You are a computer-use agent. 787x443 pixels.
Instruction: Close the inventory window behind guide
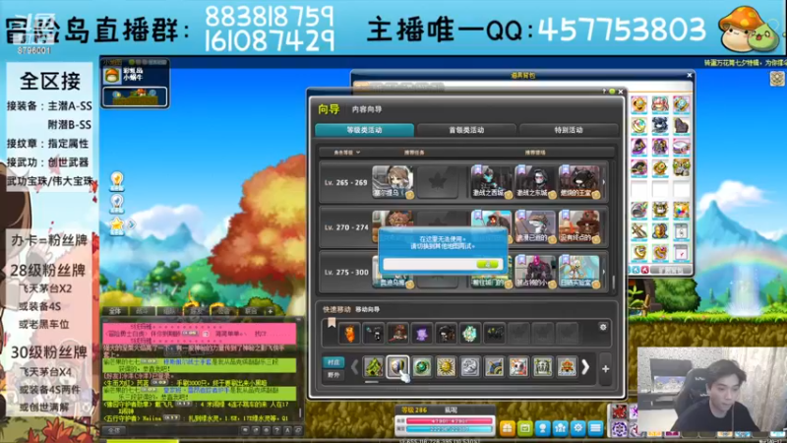pyautogui.click(x=690, y=75)
